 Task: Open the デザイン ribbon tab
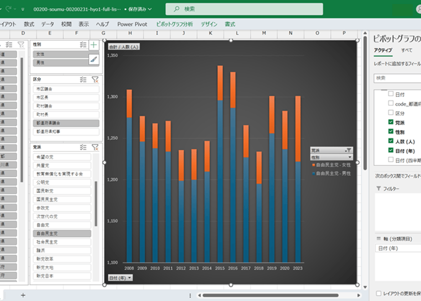pyautogui.click(x=209, y=24)
